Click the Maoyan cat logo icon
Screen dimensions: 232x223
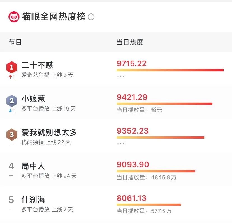coord(14,16)
